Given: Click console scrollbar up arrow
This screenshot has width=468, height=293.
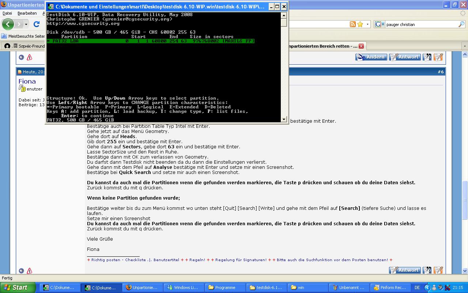Looking at the screenshot, I should click(284, 15).
